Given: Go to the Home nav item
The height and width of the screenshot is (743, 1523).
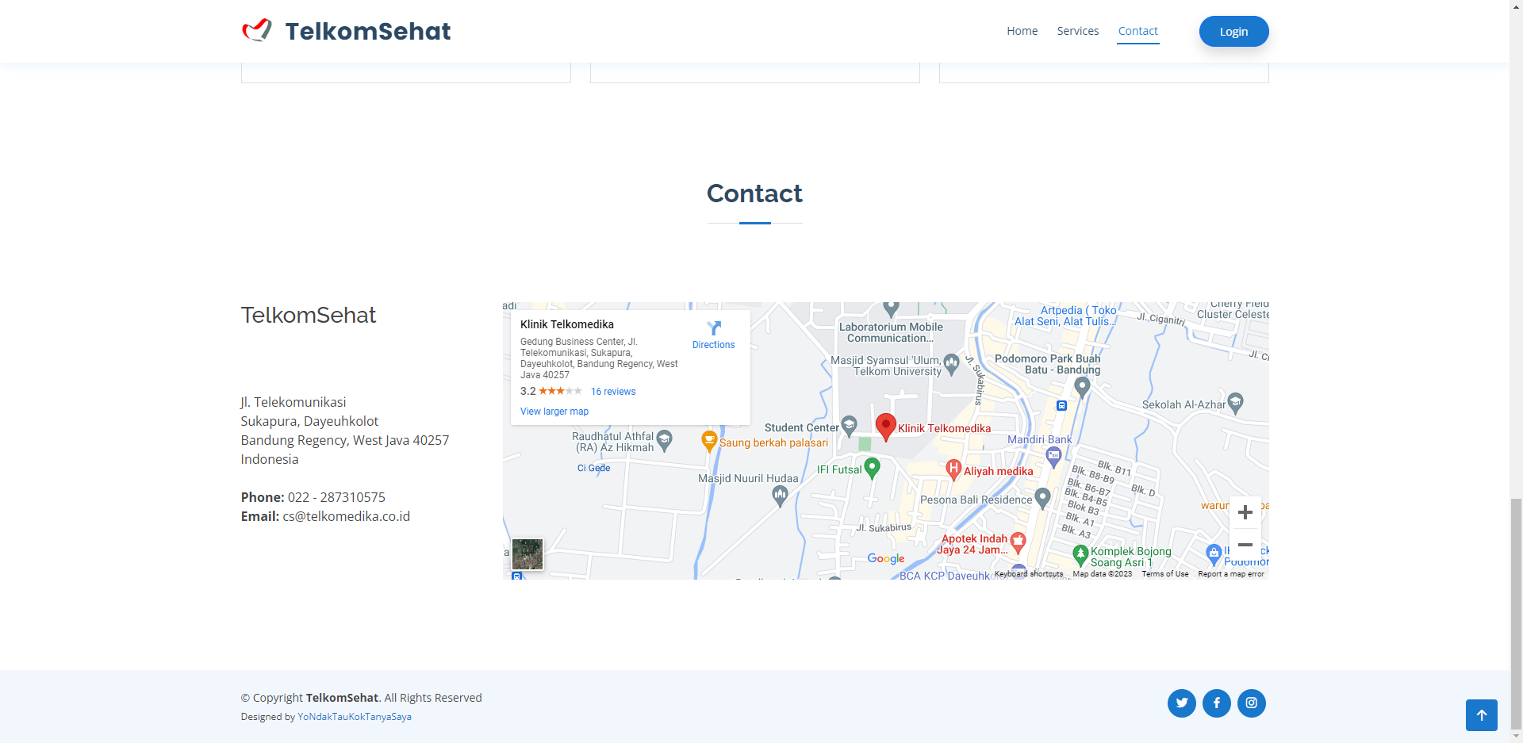Looking at the screenshot, I should tap(1022, 31).
